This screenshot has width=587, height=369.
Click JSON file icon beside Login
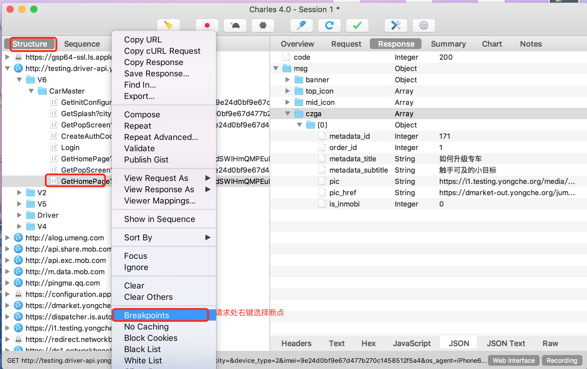(54, 147)
